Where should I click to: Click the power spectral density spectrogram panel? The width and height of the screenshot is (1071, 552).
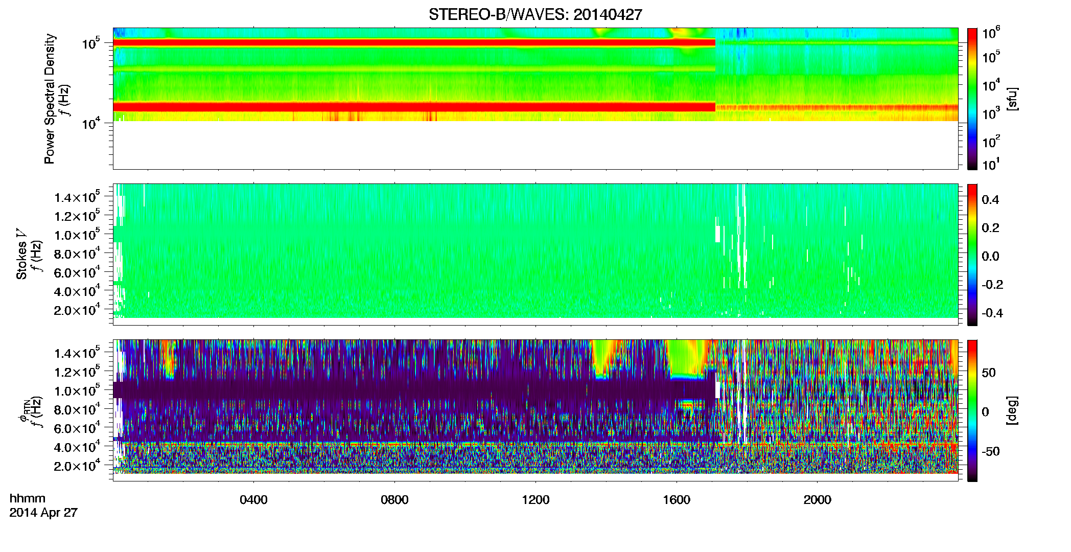pyautogui.click(x=535, y=99)
